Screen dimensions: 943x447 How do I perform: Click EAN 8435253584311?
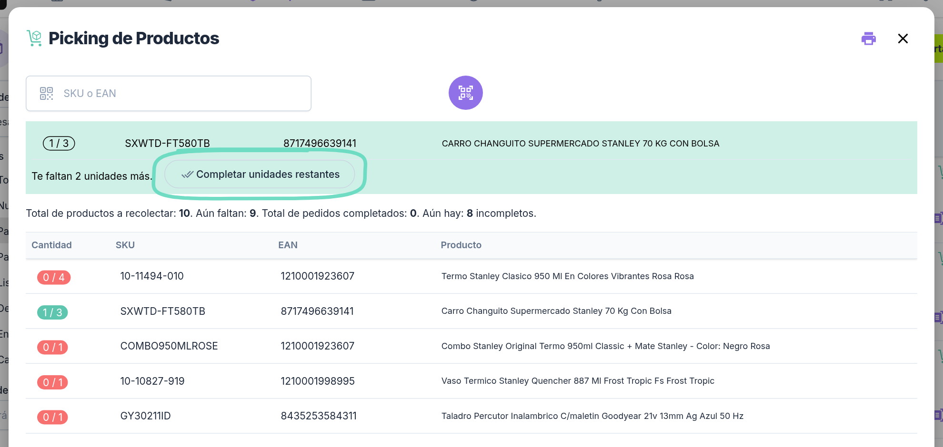(x=319, y=416)
